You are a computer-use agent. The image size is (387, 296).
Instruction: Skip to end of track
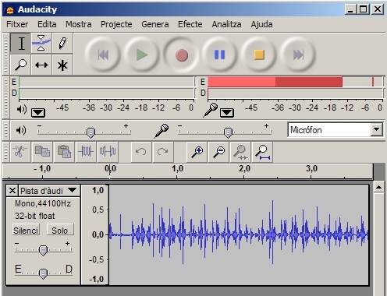(x=298, y=55)
